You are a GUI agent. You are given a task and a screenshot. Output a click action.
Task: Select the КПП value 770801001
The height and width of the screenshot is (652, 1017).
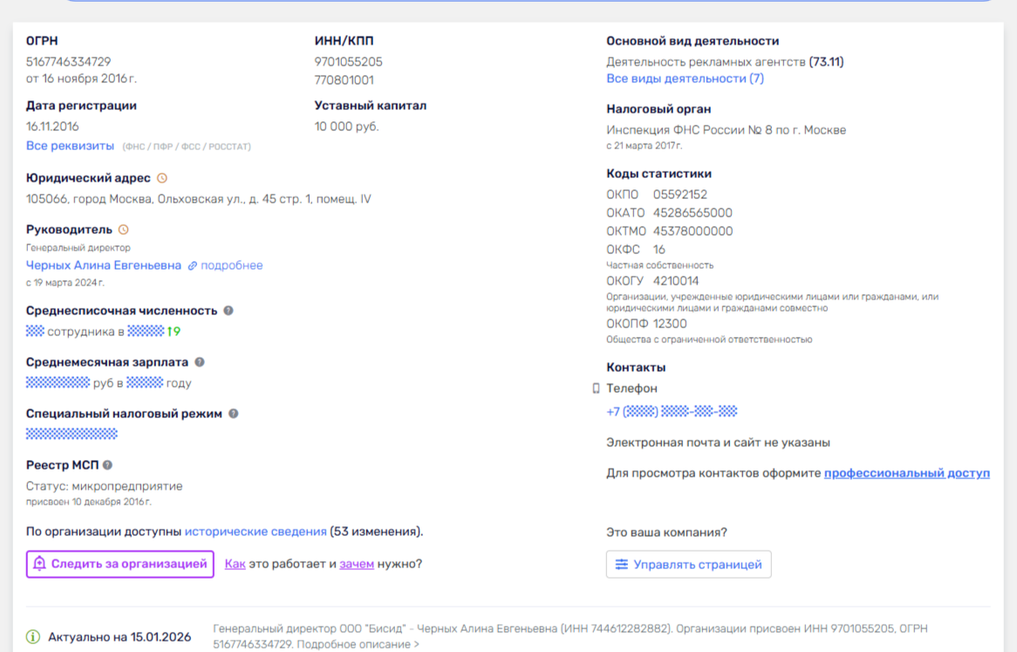click(x=344, y=79)
